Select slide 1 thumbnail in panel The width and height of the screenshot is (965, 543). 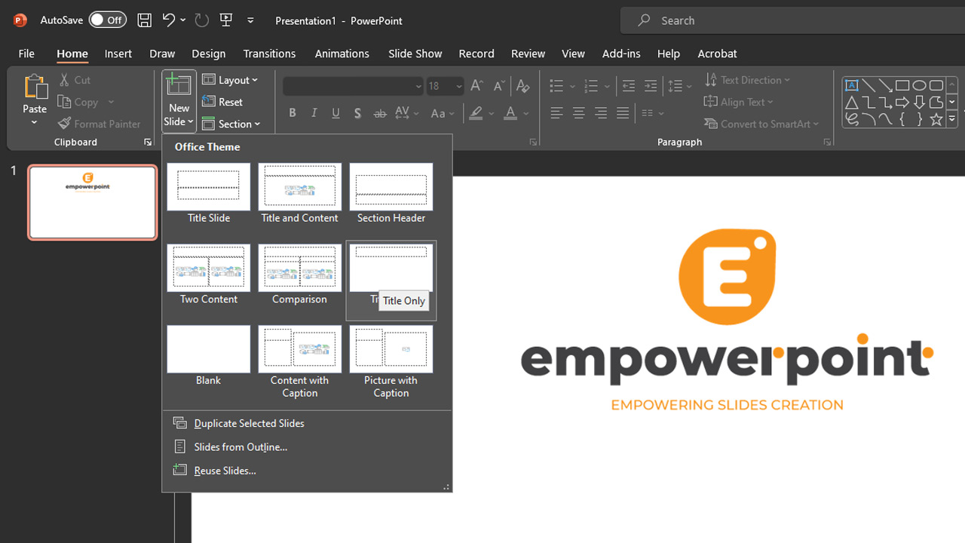coord(92,202)
